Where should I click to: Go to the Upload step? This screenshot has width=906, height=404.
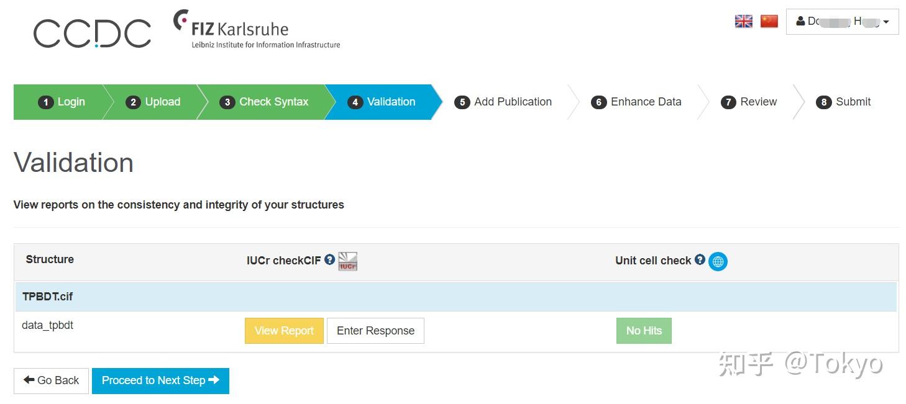[x=153, y=102]
